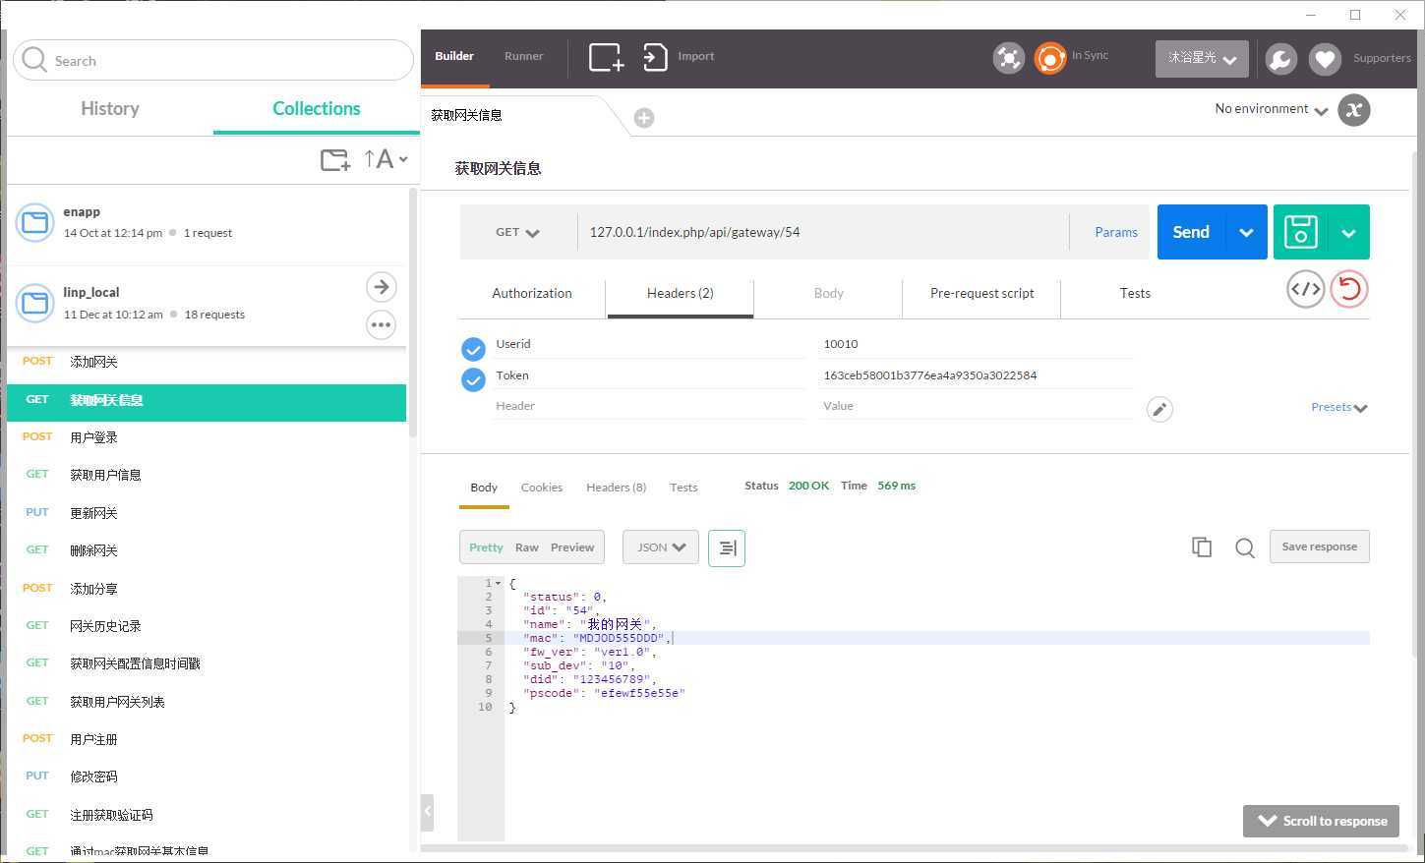1425x863 pixels.
Task: Click the new tab plus icon
Action: pyautogui.click(x=644, y=118)
